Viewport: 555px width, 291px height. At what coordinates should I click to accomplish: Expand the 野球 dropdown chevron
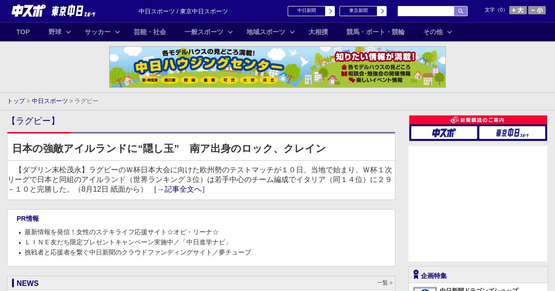pyautogui.click(x=68, y=32)
